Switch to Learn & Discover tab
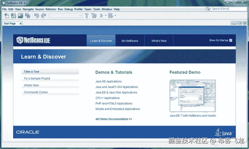This screenshot has width=249, height=149. pos(101,40)
